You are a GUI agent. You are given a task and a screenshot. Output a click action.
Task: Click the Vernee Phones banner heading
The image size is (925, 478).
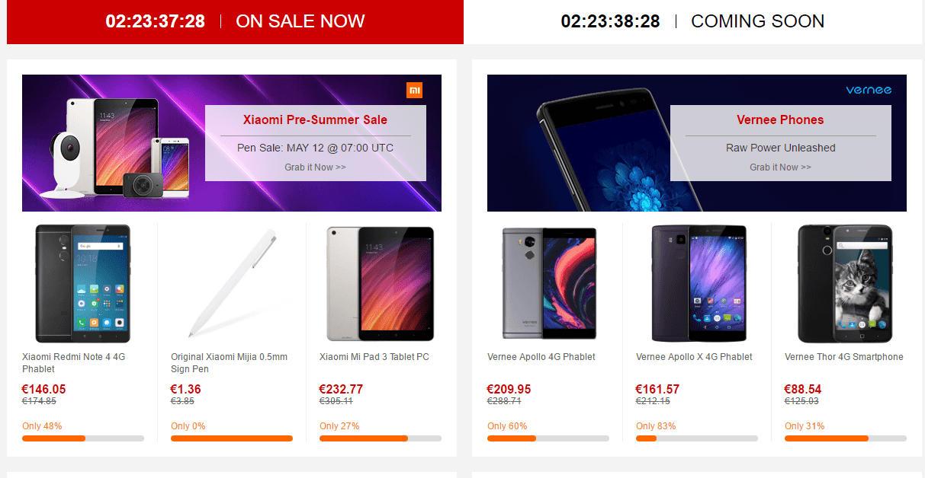pyautogui.click(x=780, y=120)
